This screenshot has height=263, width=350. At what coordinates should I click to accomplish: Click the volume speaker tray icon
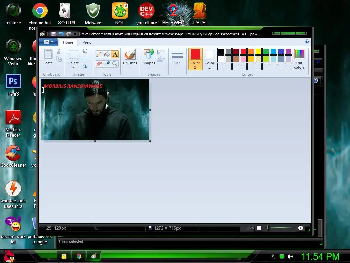[x=290, y=256]
